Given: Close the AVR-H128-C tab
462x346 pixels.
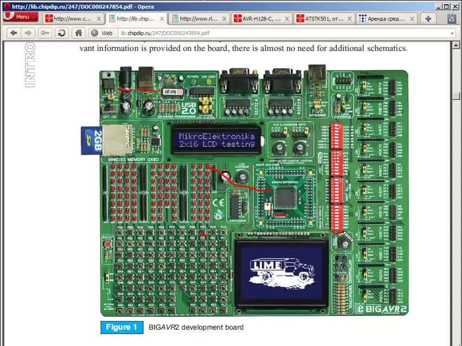Looking at the screenshot, I should pyautogui.click(x=287, y=18).
